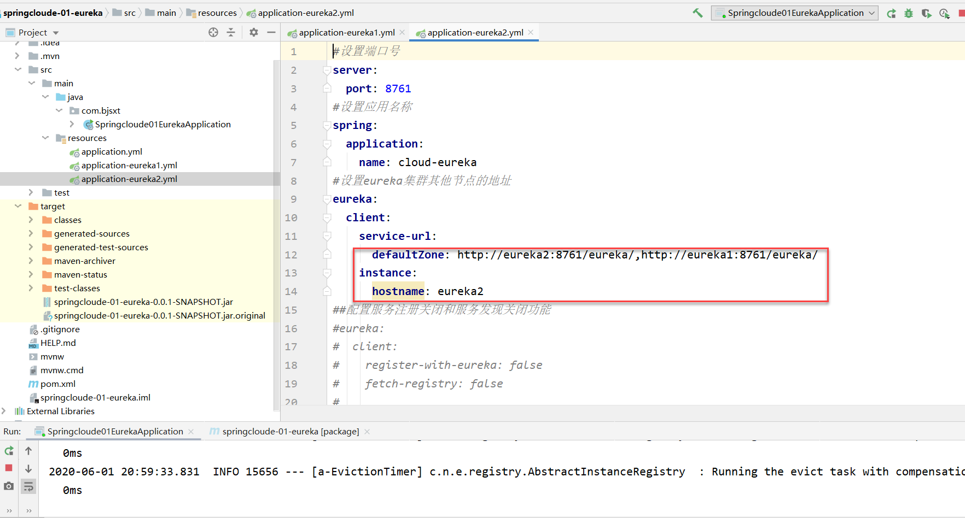The height and width of the screenshot is (518, 965).
Task: Dump threads with camera icon
Action: 9,486
